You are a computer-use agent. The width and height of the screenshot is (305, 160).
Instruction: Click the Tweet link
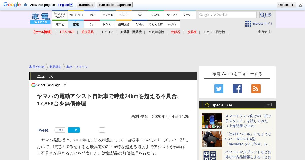42,130
